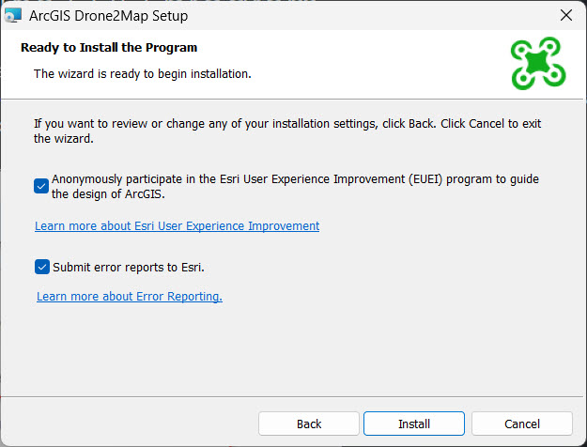Open Learn more about Error Reporting link

coord(130,297)
